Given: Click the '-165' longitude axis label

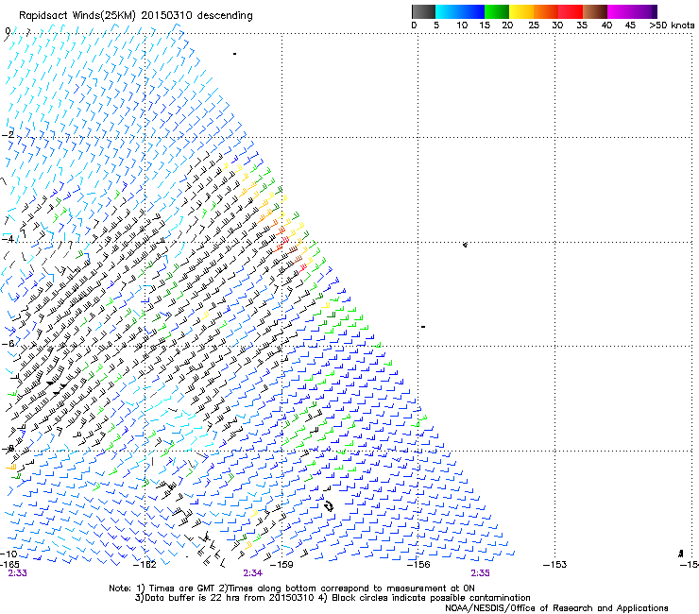Looking at the screenshot, I should 9,565.
